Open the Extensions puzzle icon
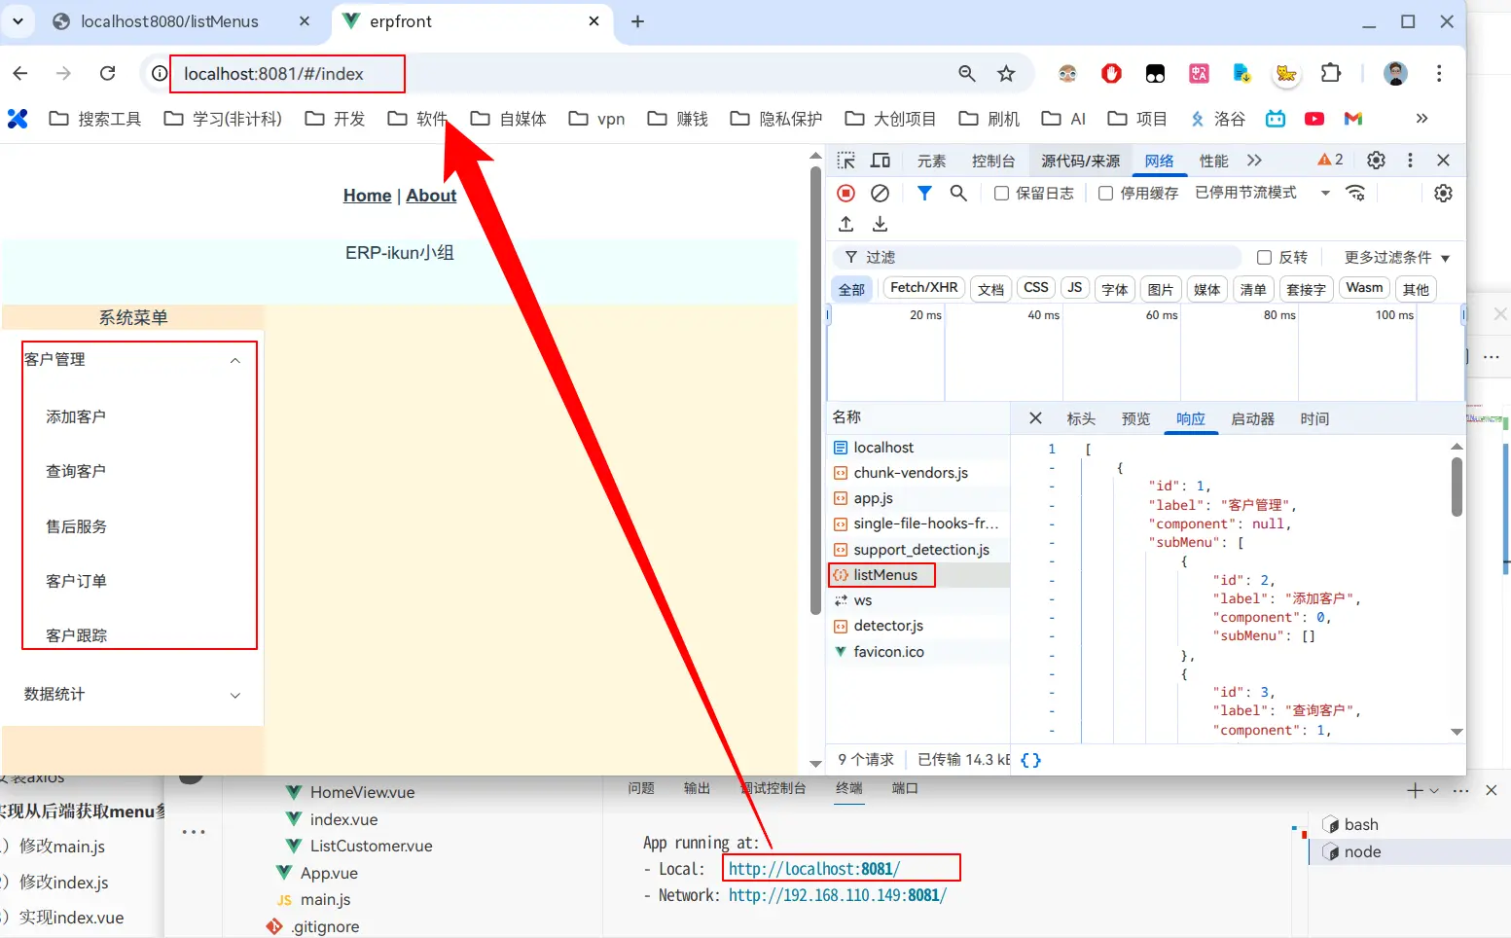 [1330, 73]
